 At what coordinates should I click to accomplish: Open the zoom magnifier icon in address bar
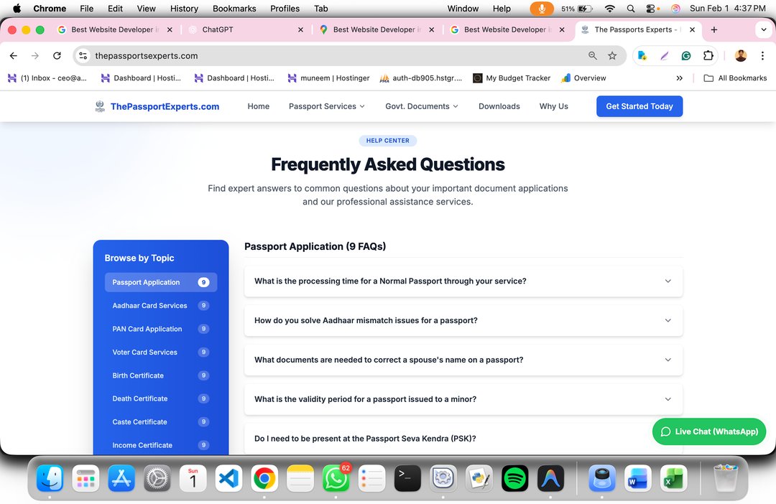593,56
